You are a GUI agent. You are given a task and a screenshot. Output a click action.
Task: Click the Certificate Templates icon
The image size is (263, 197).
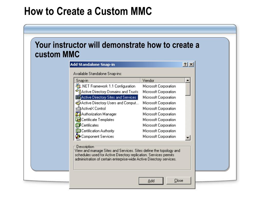pos(78,120)
